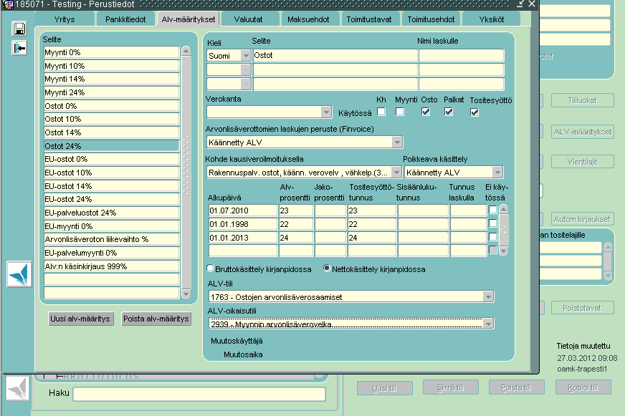Click down arrow of ALV rate table scrollbar
Viewport: 625px width, 416px height.
click(503, 251)
